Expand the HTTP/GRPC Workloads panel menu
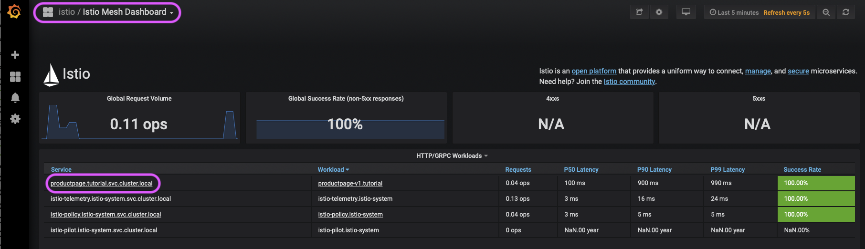 pyautogui.click(x=452, y=156)
